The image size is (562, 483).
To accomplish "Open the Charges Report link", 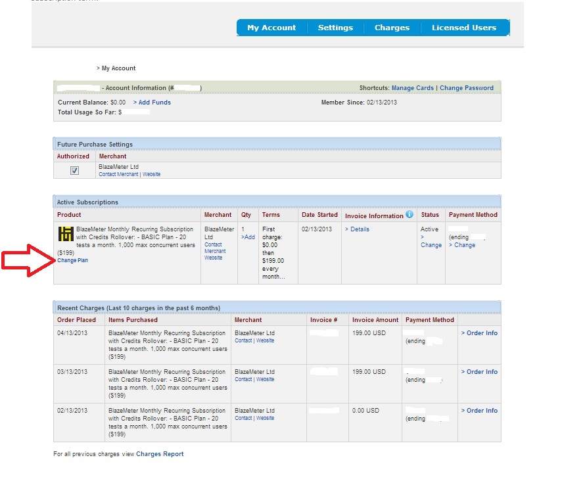I will [160, 453].
